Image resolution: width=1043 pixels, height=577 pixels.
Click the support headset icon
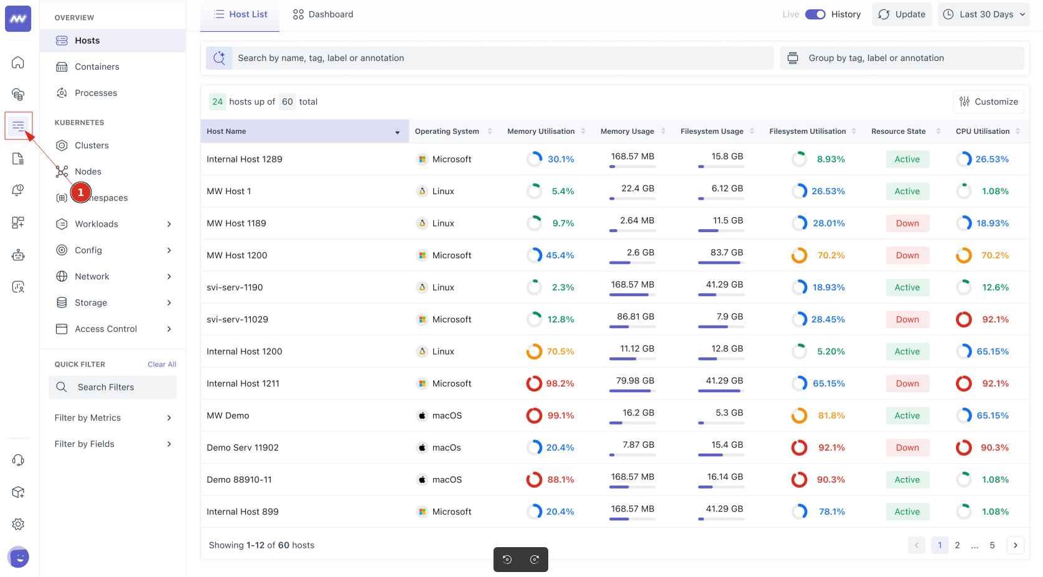(18, 460)
